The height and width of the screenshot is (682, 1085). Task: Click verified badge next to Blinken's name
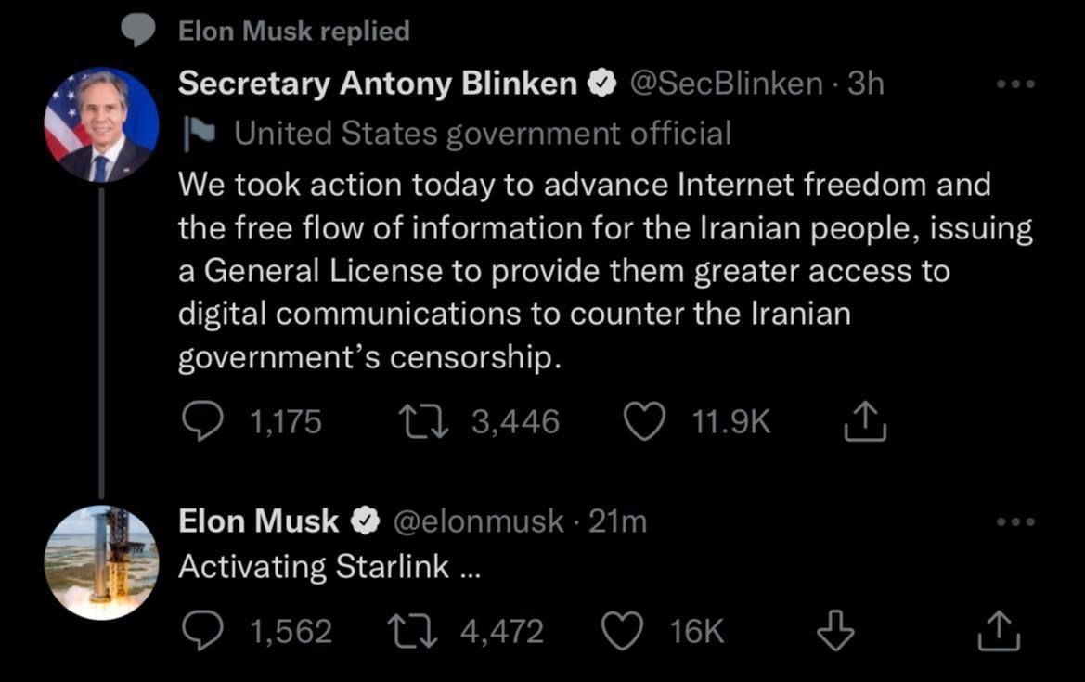603,84
